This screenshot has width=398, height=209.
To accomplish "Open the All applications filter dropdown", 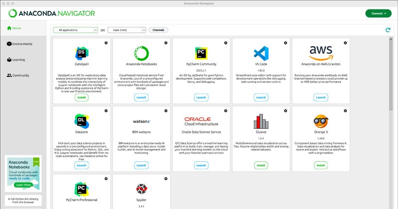I will [x=76, y=30].
